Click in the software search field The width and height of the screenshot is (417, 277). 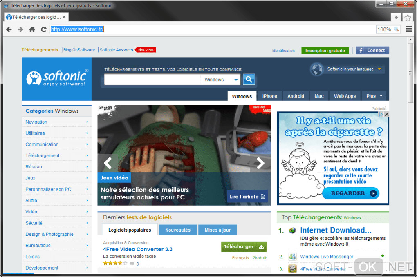click(152, 80)
